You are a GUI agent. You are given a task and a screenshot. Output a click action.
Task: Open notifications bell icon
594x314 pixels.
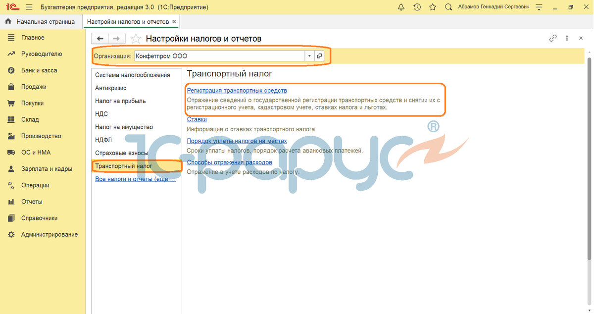click(401, 7)
